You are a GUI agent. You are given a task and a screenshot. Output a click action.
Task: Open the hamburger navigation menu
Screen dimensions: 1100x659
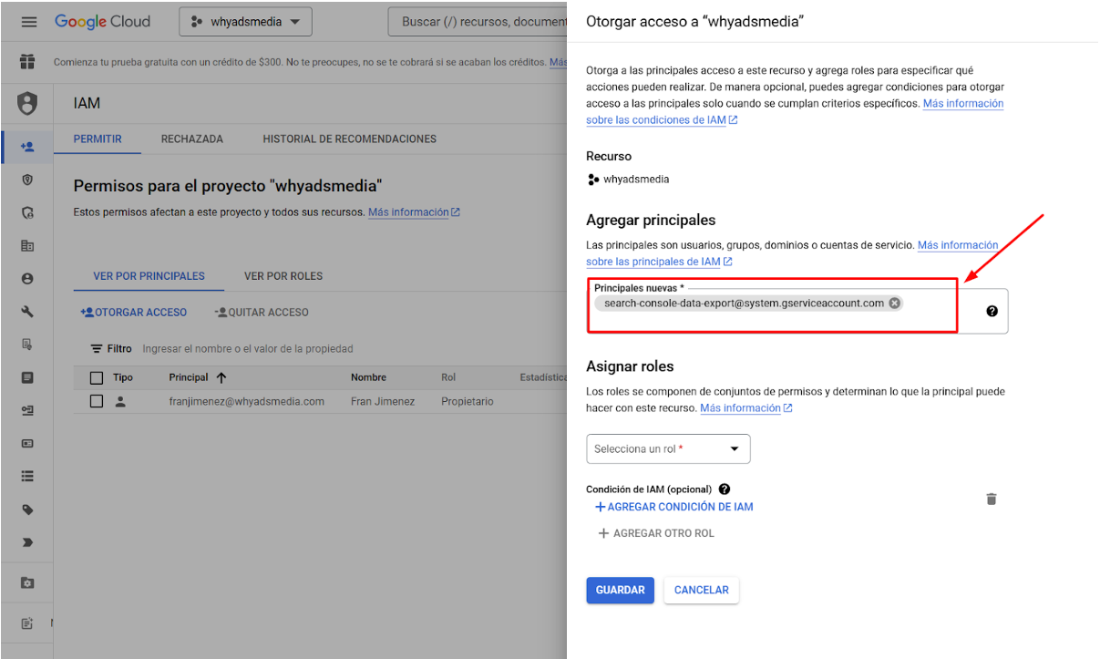pos(29,22)
